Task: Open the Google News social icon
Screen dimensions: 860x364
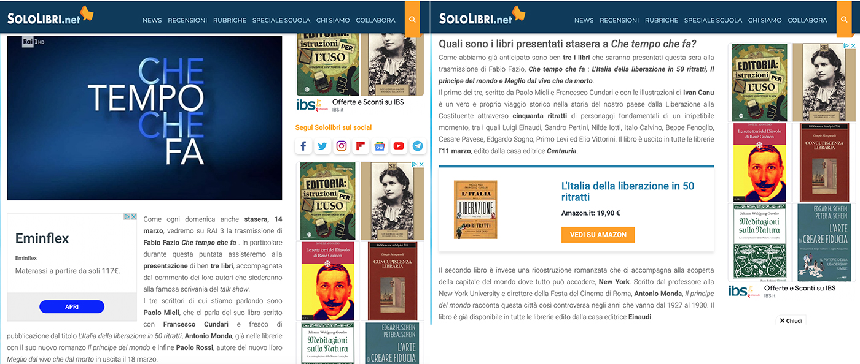Action: [x=380, y=146]
